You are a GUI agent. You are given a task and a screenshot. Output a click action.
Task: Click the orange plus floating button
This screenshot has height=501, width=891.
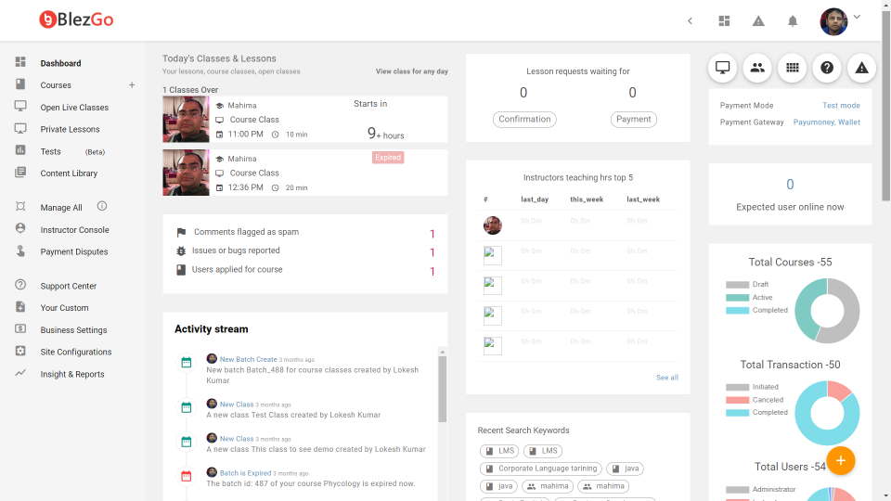click(841, 461)
